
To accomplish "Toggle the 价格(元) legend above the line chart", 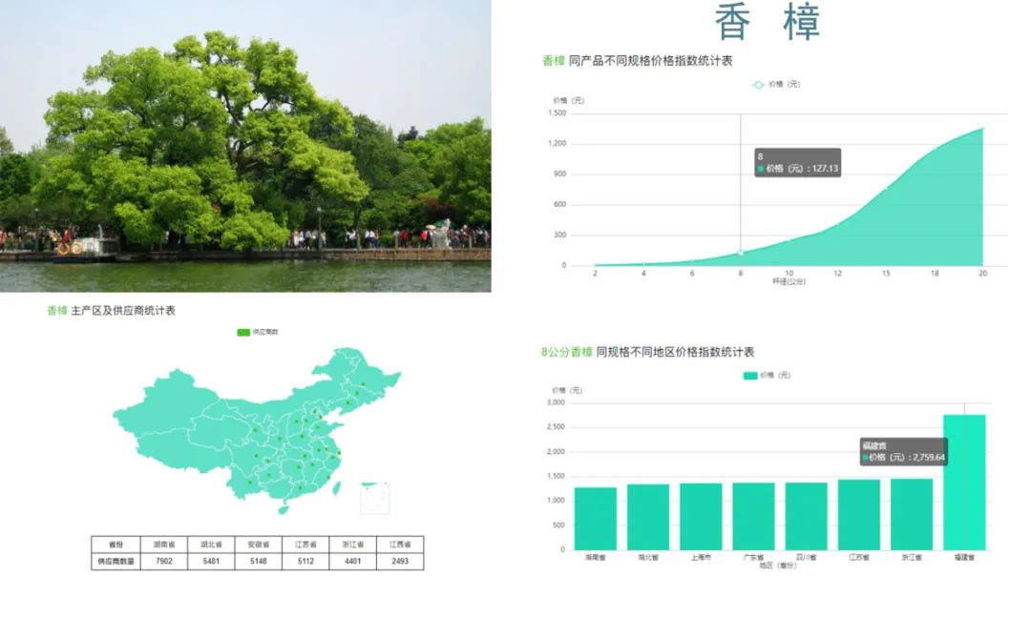I will coord(775,82).
